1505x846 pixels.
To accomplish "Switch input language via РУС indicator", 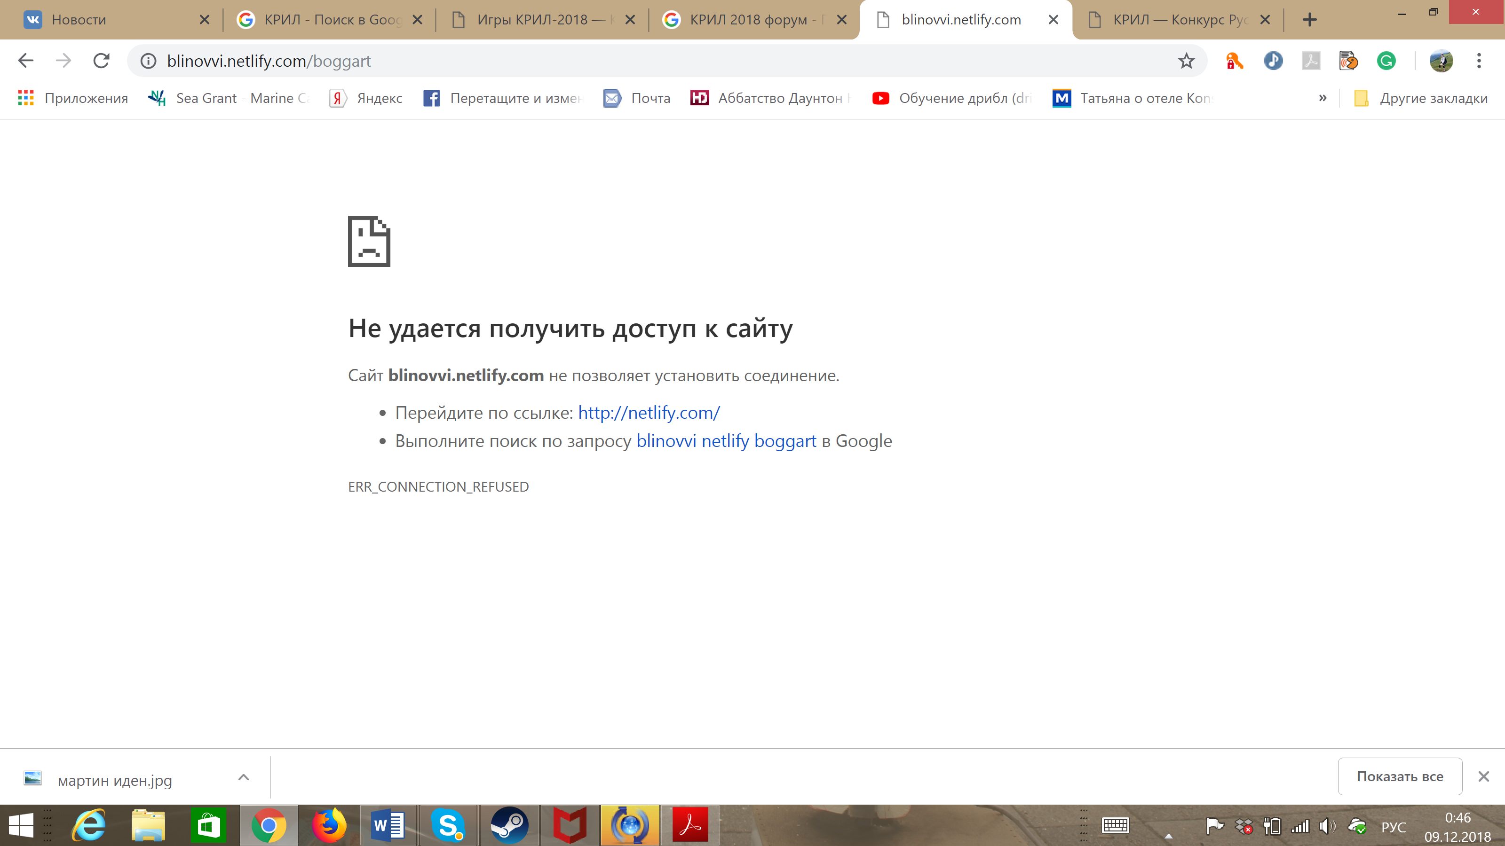I will (x=1394, y=827).
